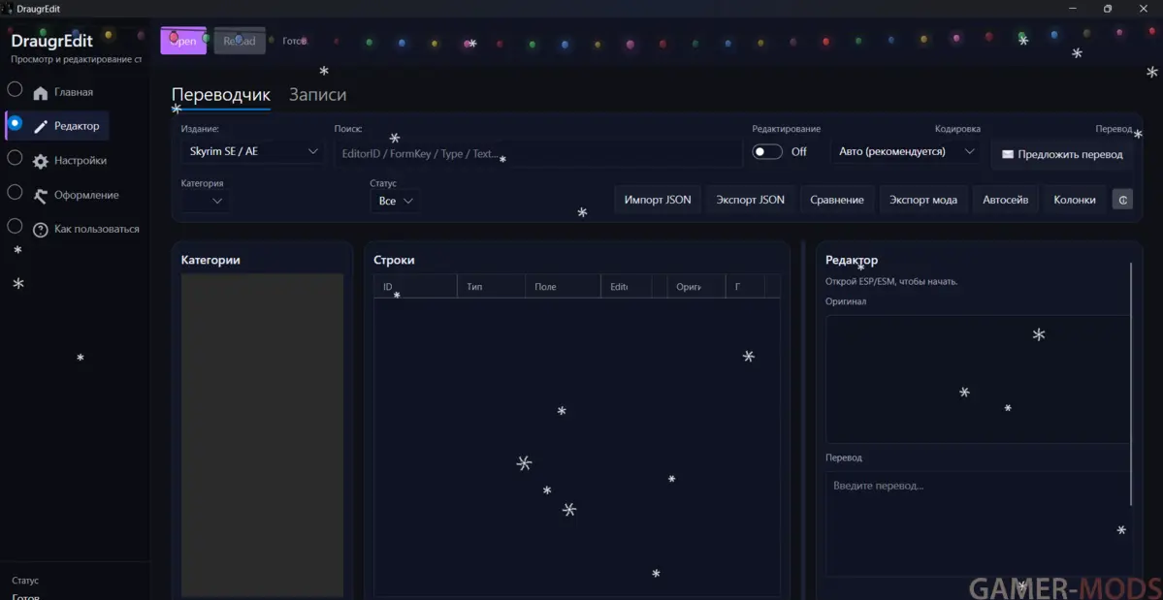Expand the Статус dropdown showing Все

coord(395,201)
